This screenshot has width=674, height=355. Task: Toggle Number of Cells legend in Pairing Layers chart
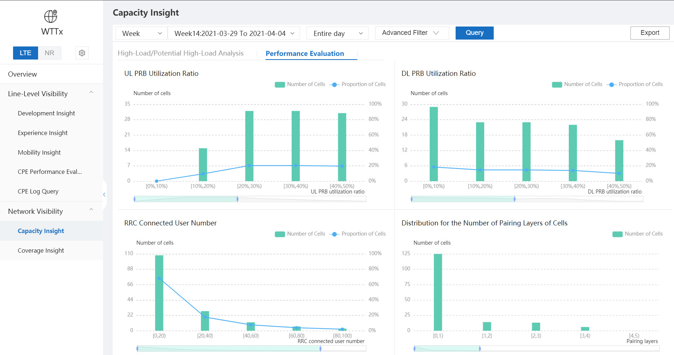(x=638, y=234)
